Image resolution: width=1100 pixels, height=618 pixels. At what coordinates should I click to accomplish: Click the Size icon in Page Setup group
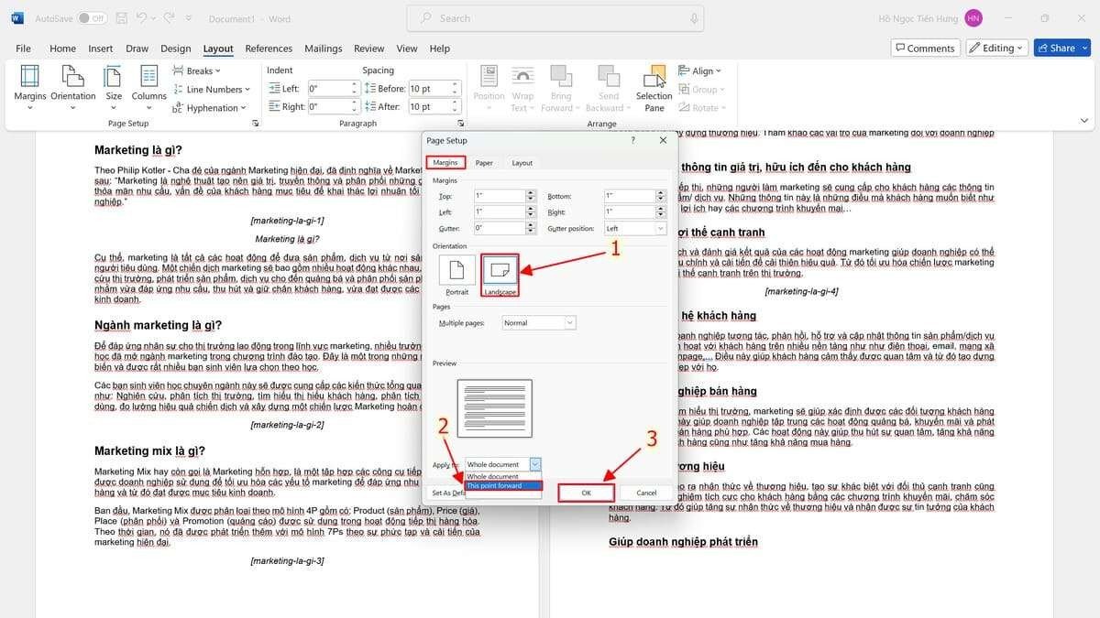pyautogui.click(x=113, y=87)
